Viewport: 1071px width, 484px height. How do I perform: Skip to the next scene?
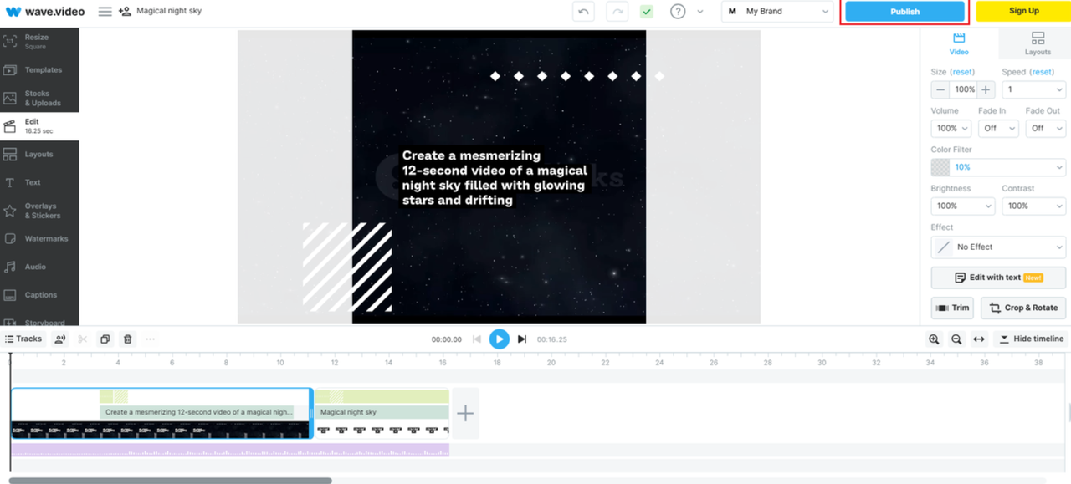click(x=522, y=339)
